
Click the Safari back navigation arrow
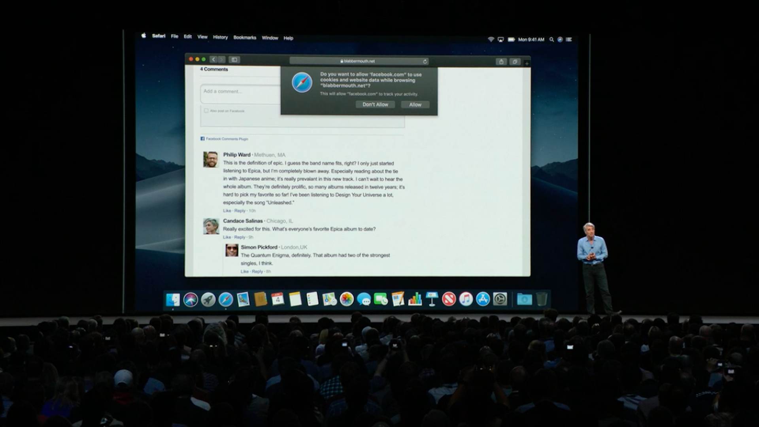[x=213, y=60]
